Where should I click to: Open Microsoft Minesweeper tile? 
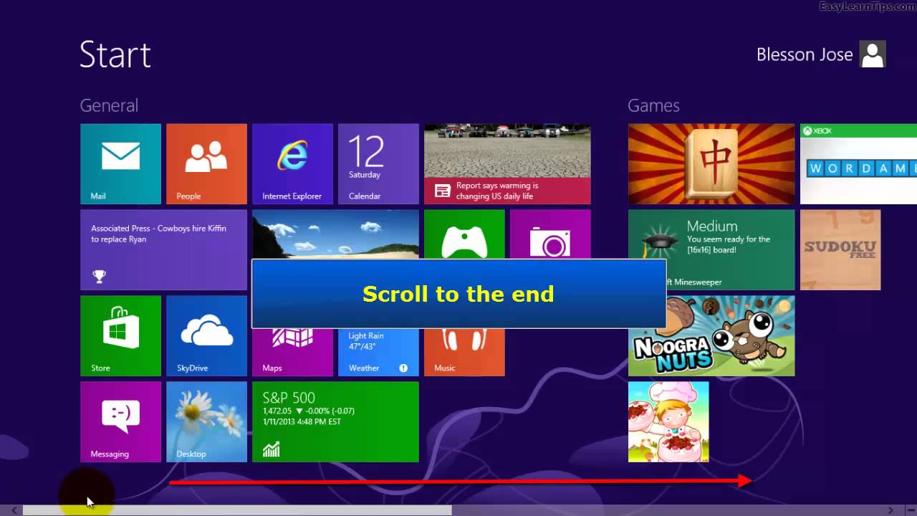[711, 250]
